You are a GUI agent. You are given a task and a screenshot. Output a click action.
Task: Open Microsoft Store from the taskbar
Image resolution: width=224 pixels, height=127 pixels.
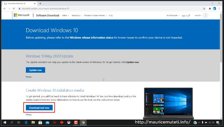[x=40, y=122]
